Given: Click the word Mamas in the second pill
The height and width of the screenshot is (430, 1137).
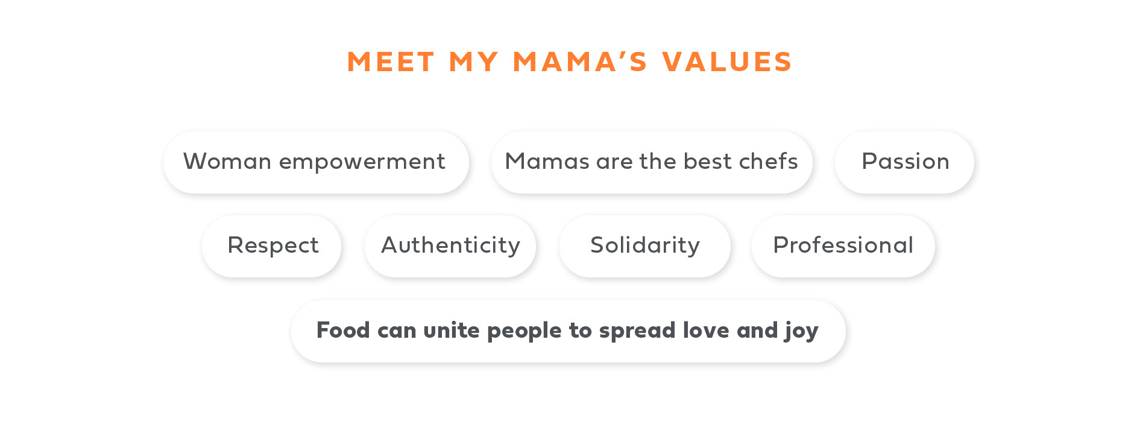Looking at the screenshot, I should point(547,162).
